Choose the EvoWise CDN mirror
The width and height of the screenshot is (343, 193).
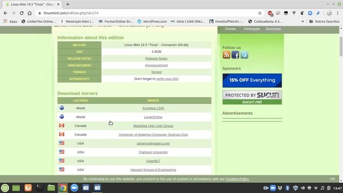[x=153, y=108]
